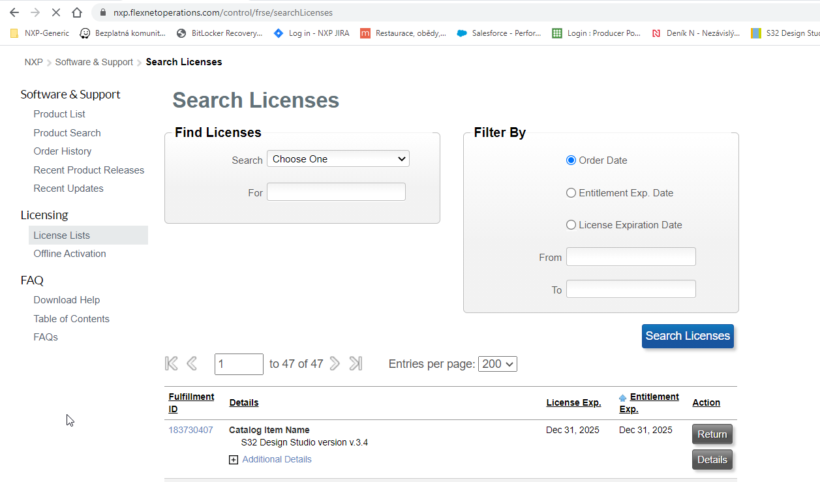820x482 pixels.
Task: Click the From date input field
Action: [x=631, y=257]
